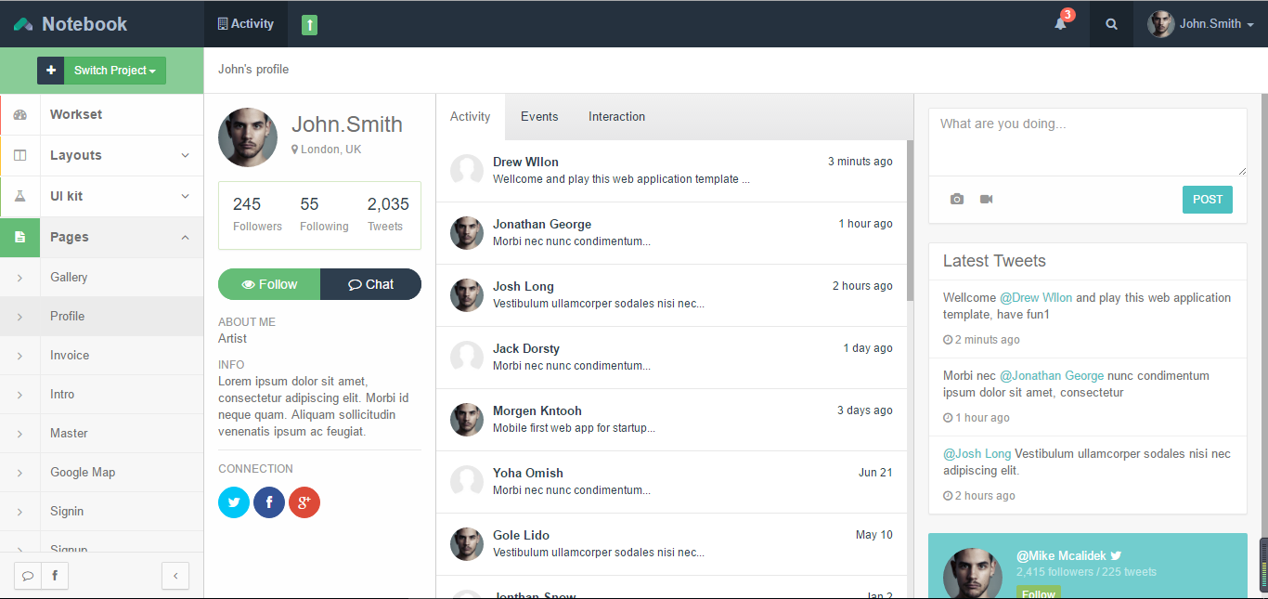
Task: Attach a video with the camcorder icon
Action: (x=986, y=199)
